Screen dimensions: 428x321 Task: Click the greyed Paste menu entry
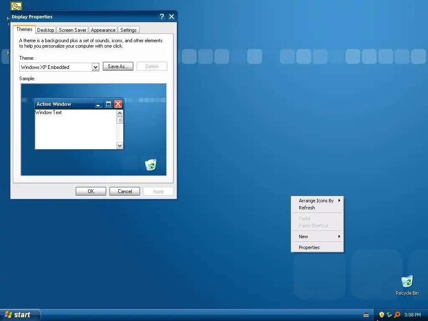[317, 219]
